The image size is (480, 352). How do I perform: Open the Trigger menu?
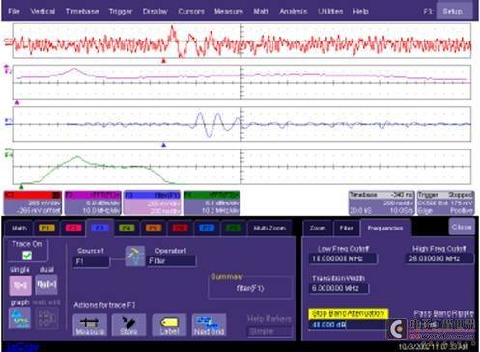tap(121, 12)
